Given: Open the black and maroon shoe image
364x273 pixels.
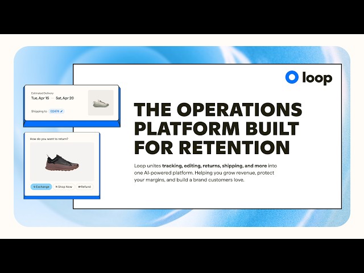Looking at the screenshot, I should [62, 162].
